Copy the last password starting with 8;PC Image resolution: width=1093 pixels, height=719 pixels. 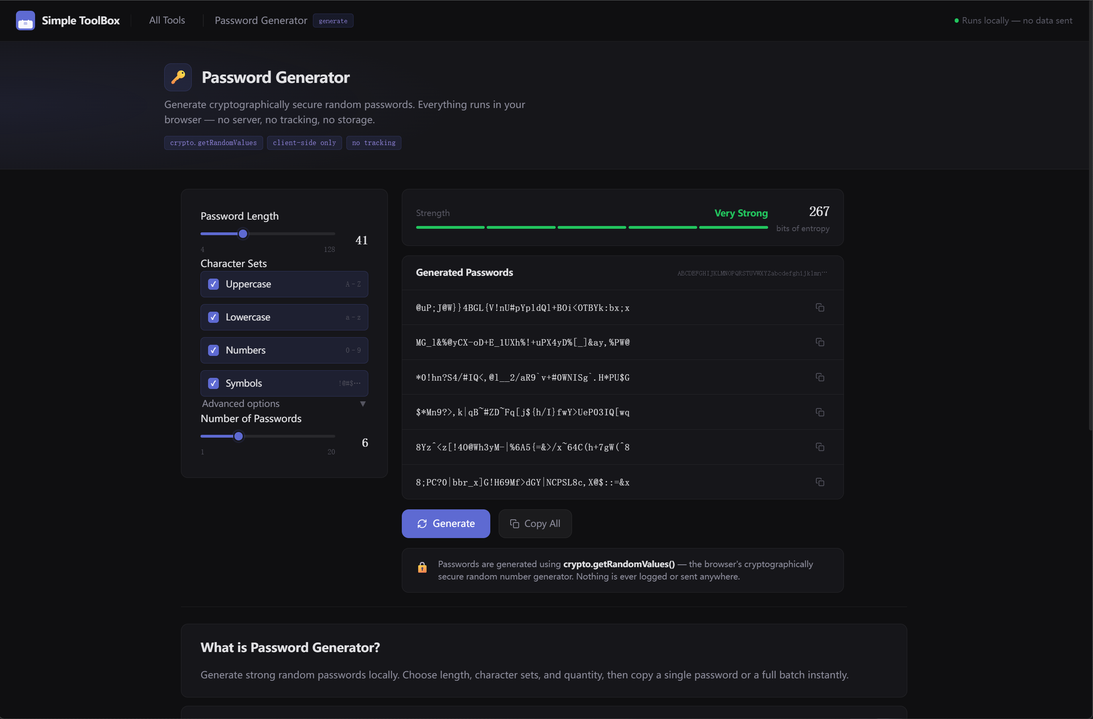pos(820,481)
